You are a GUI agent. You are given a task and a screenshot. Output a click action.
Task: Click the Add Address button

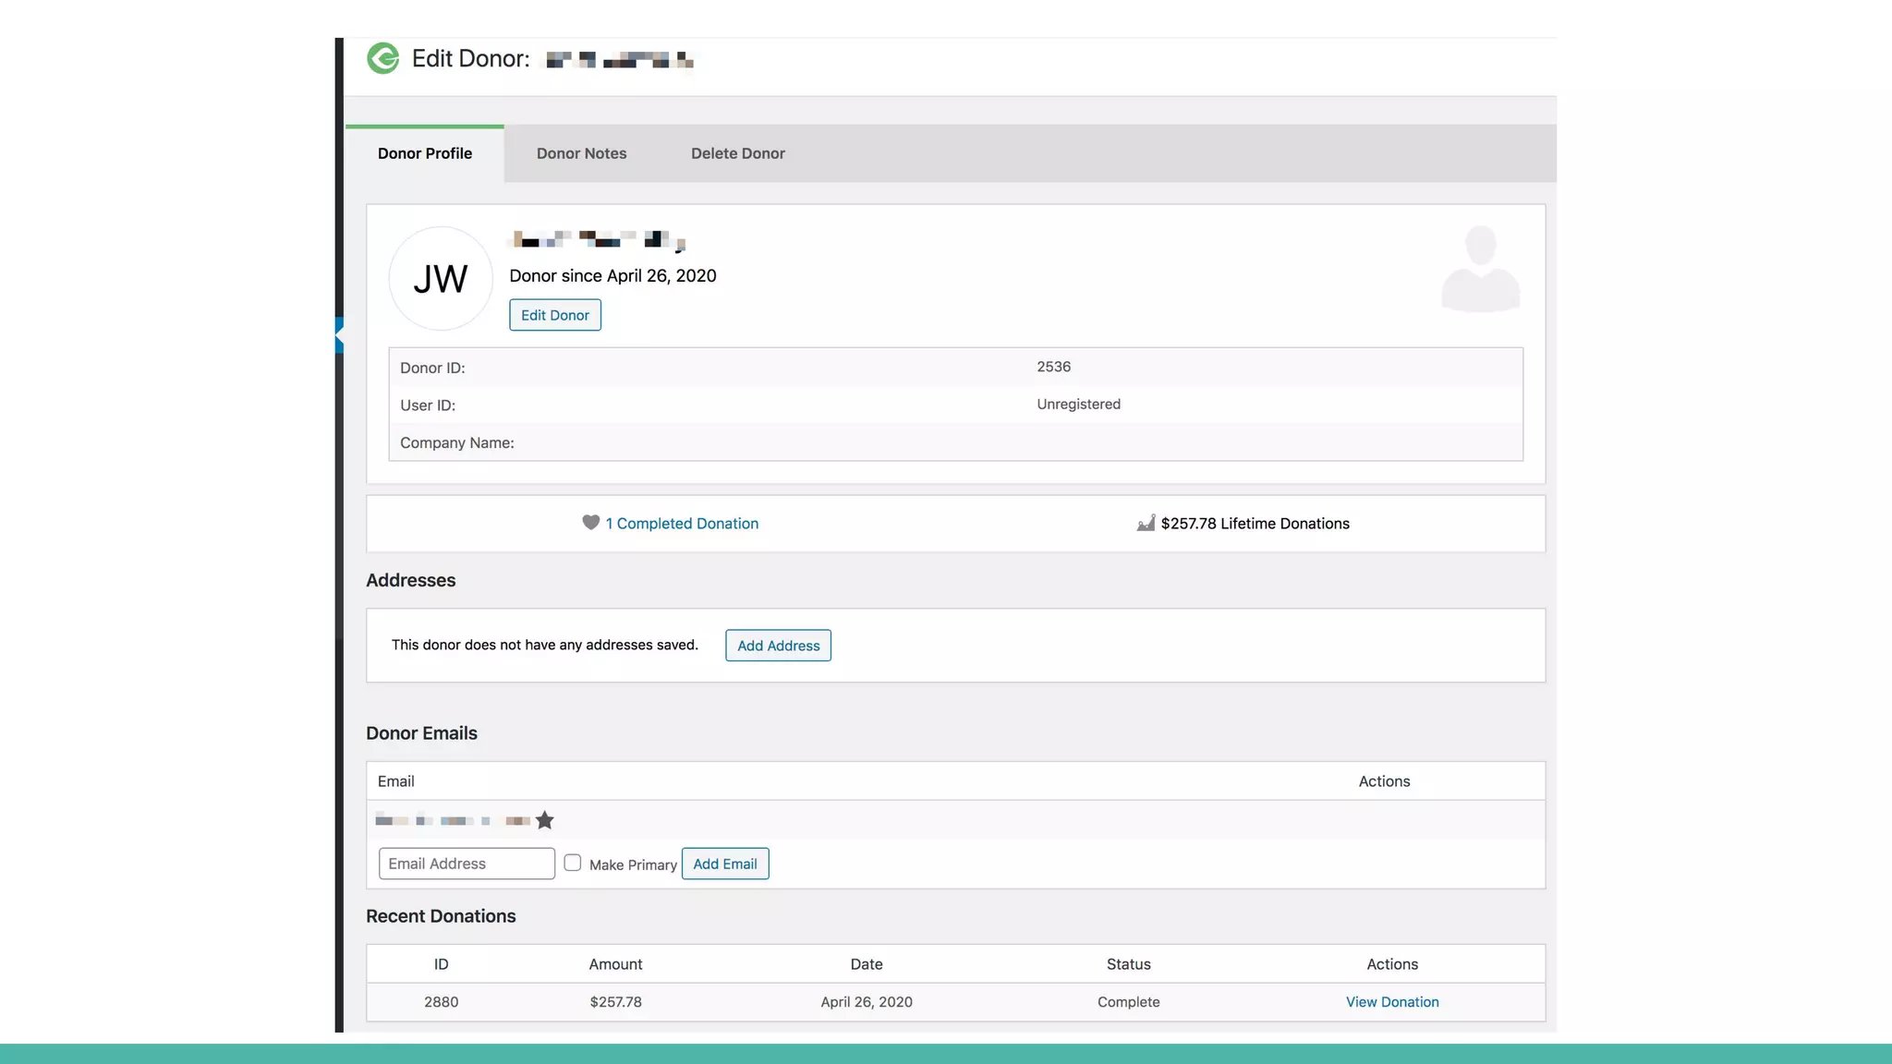pos(778,646)
